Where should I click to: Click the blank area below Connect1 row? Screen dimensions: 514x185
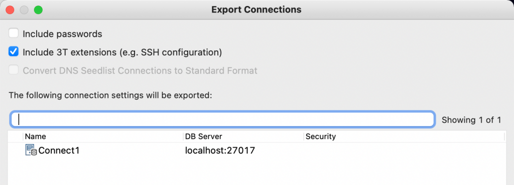tap(256, 171)
